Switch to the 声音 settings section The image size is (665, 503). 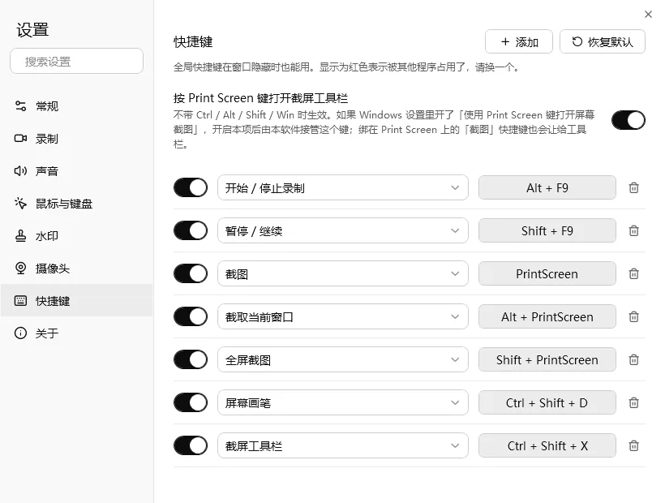[76, 171]
